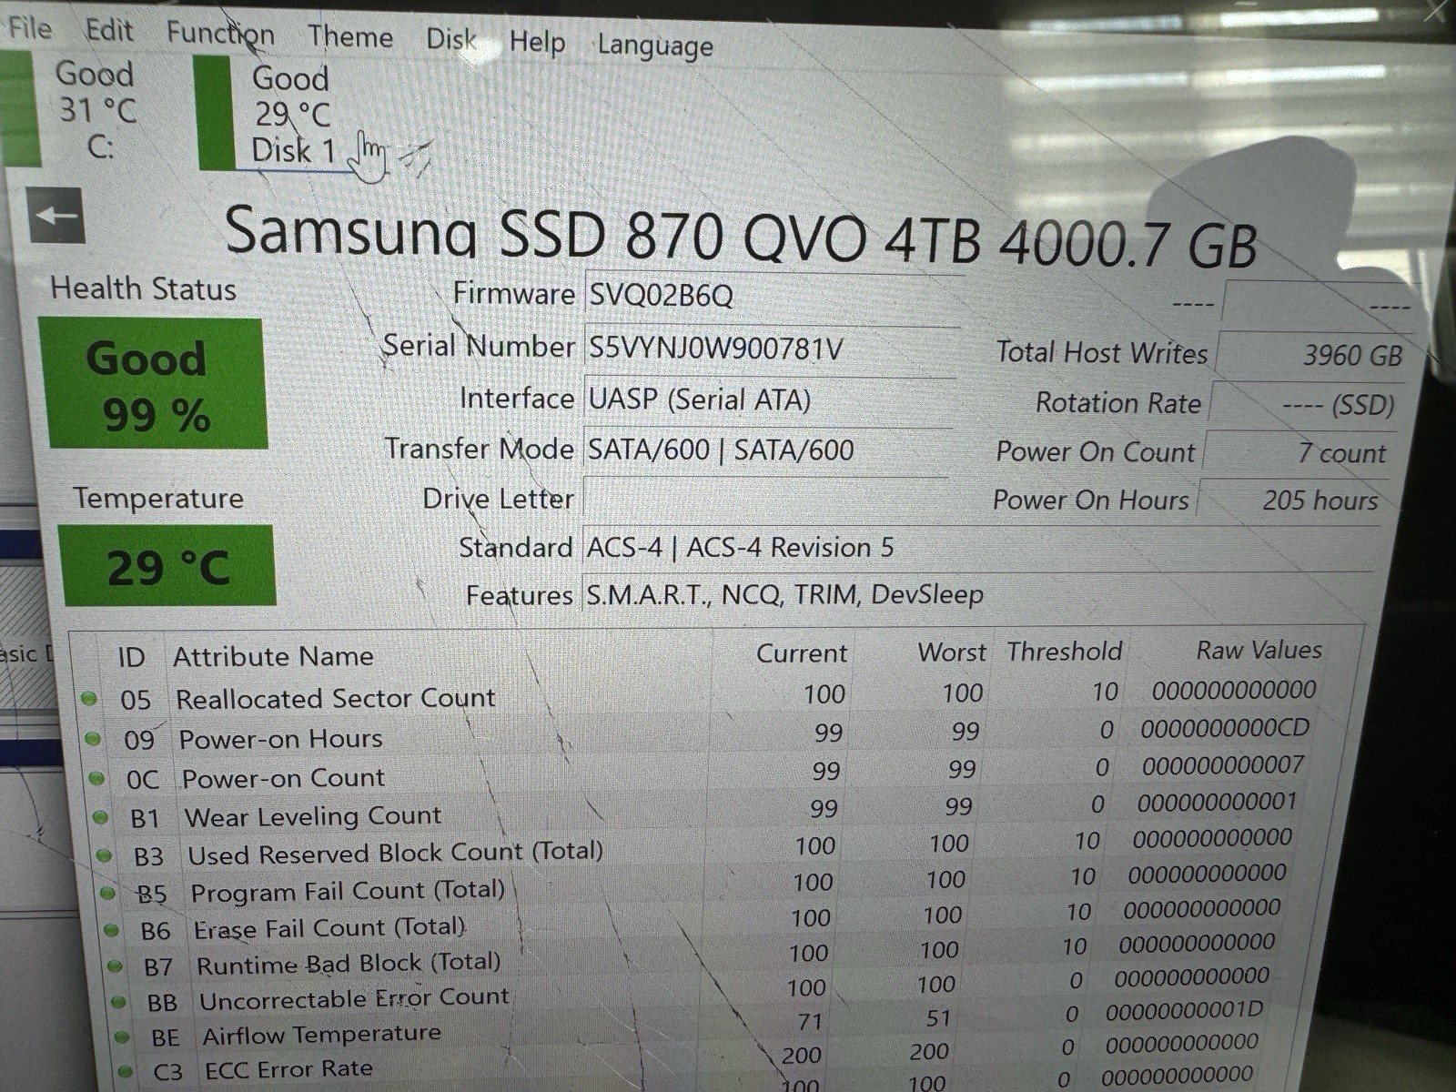The width and height of the screenshot is (1456, 1092).
Task: Select the Wear Leveling Count row
Action: [x=701, y=812]
